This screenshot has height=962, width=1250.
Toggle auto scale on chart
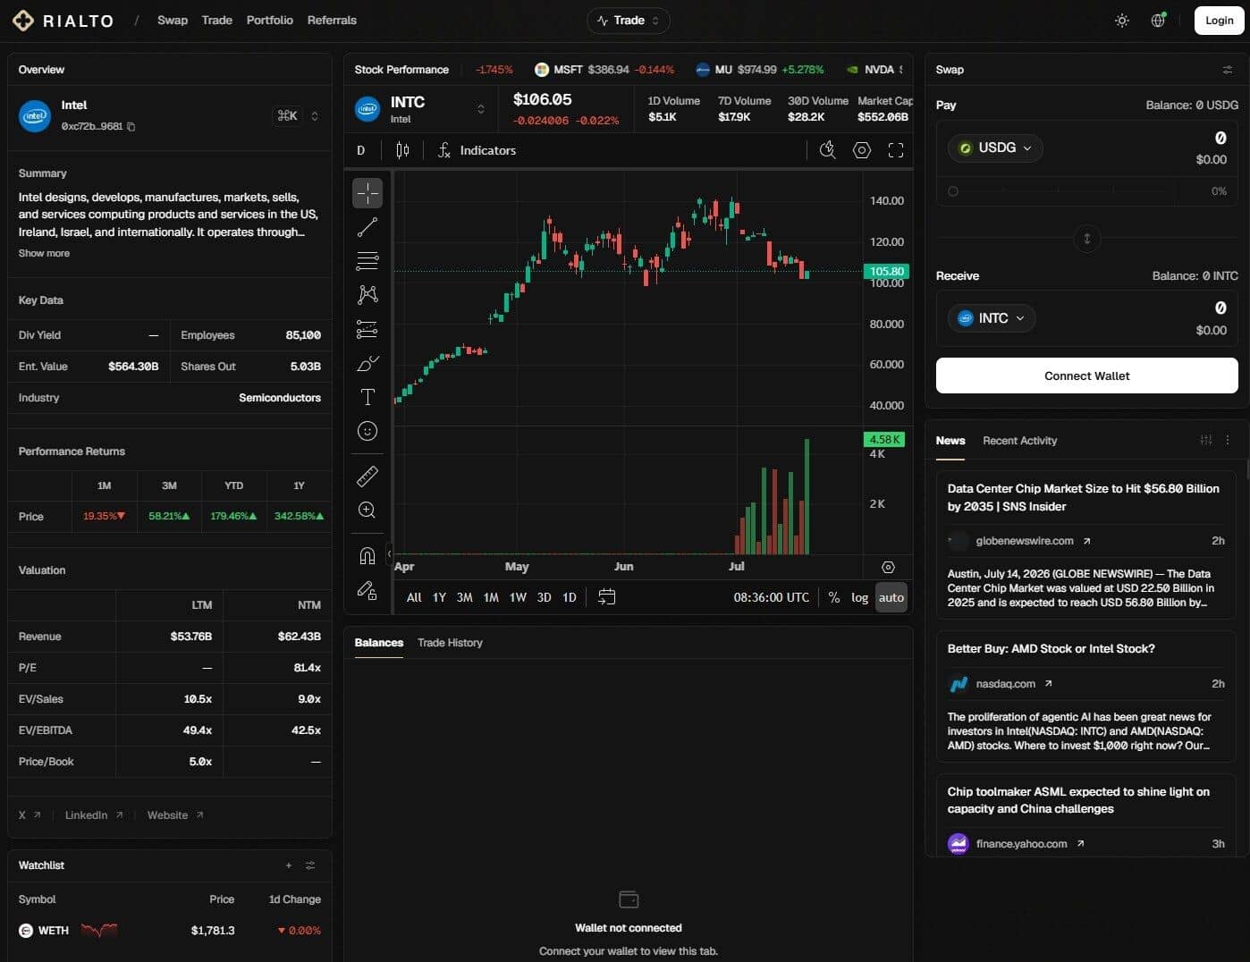(891, 597)
